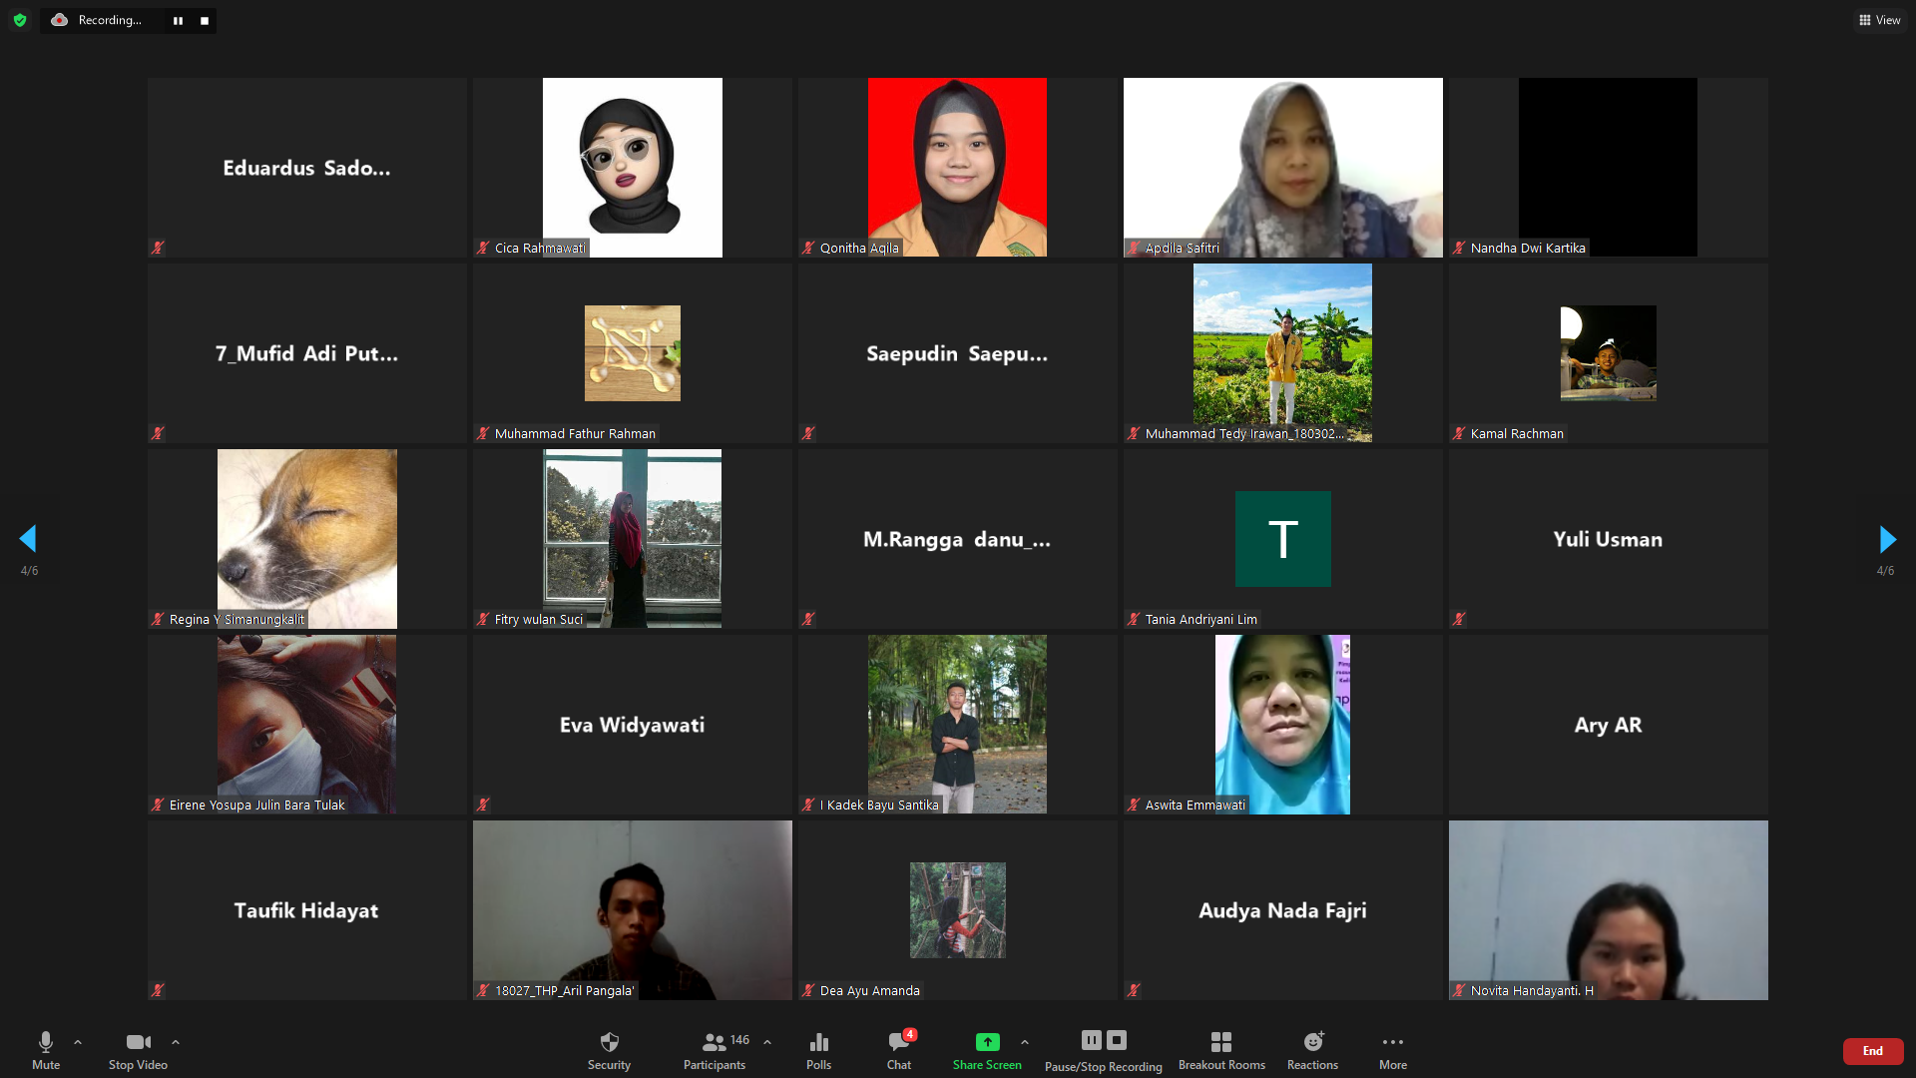Click muted mic icon on Eva Widyawati tile
Screen dimensions: 1916x1078
tap(483, 805)
